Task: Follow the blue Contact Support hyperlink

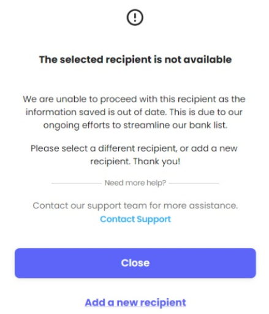Action: tap(135, 220)
